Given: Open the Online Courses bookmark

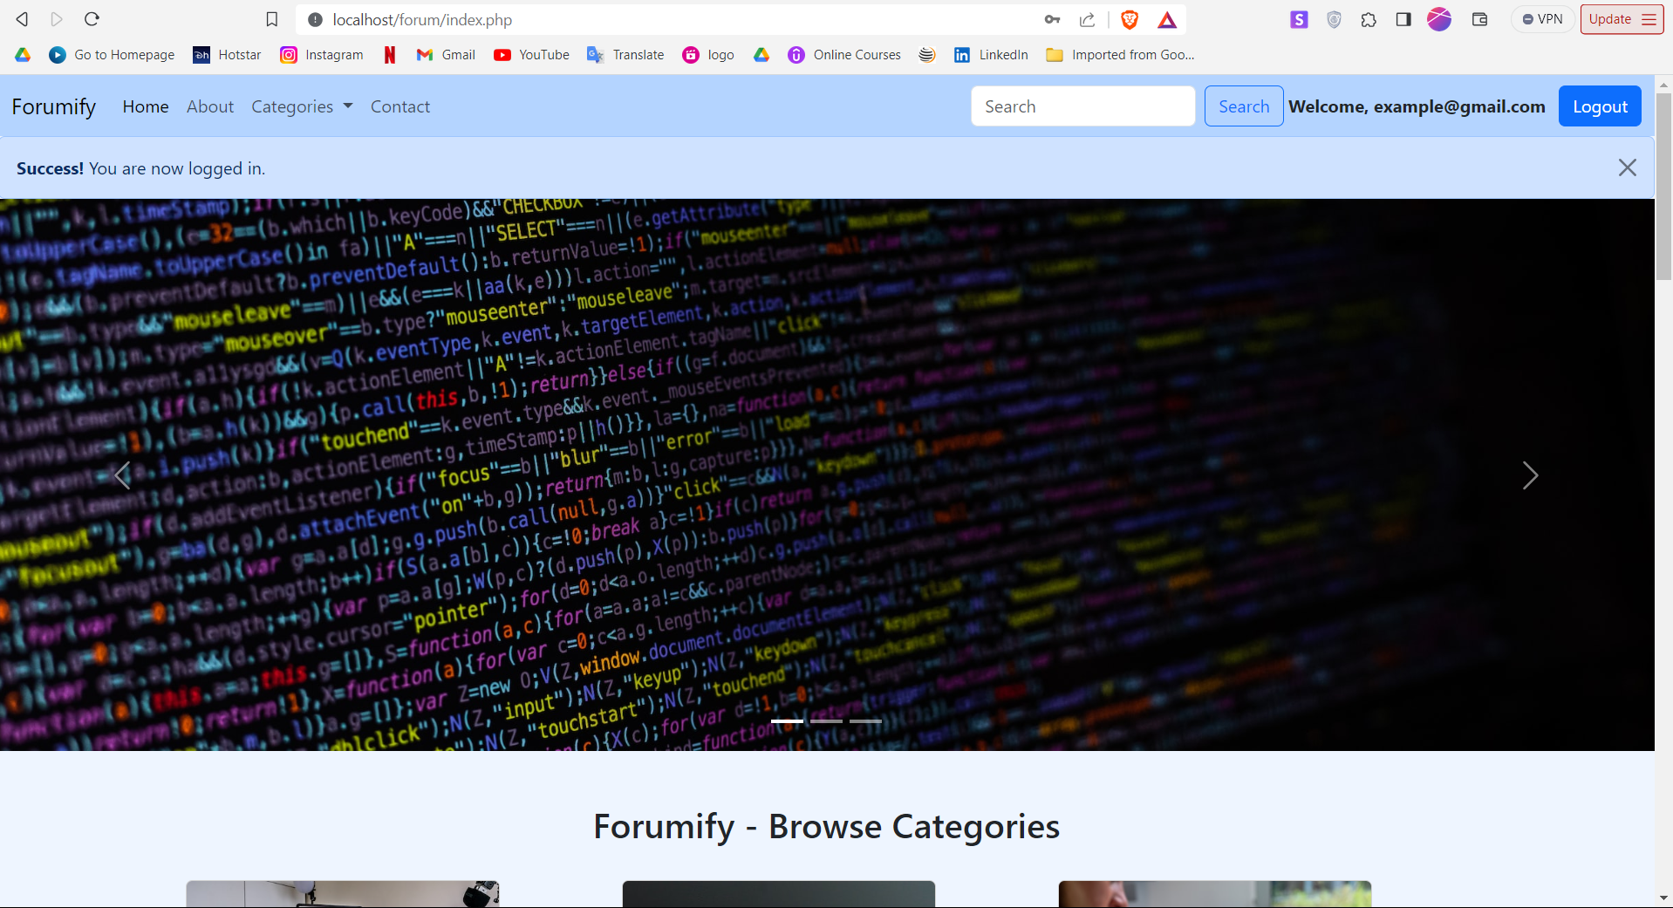Looking at the screenshot, I should coord(844,55).
